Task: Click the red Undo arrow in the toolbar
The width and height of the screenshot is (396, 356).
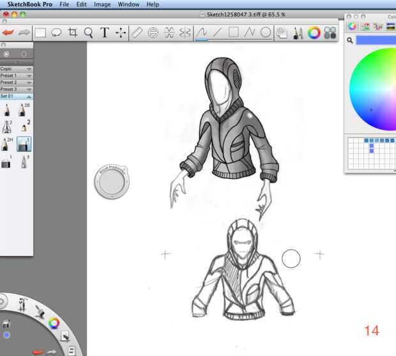Action: (x=8, y=32)
